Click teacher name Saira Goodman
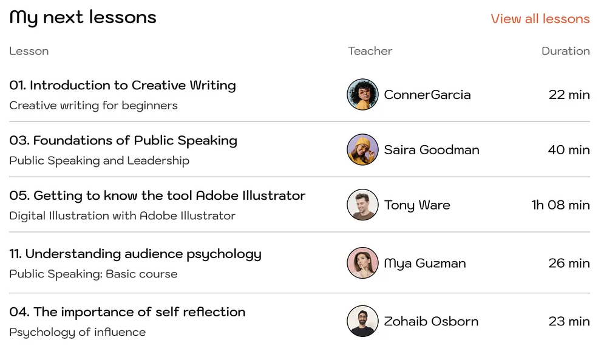The height and width of the screenshot is (357, 601). click(432, 150)
